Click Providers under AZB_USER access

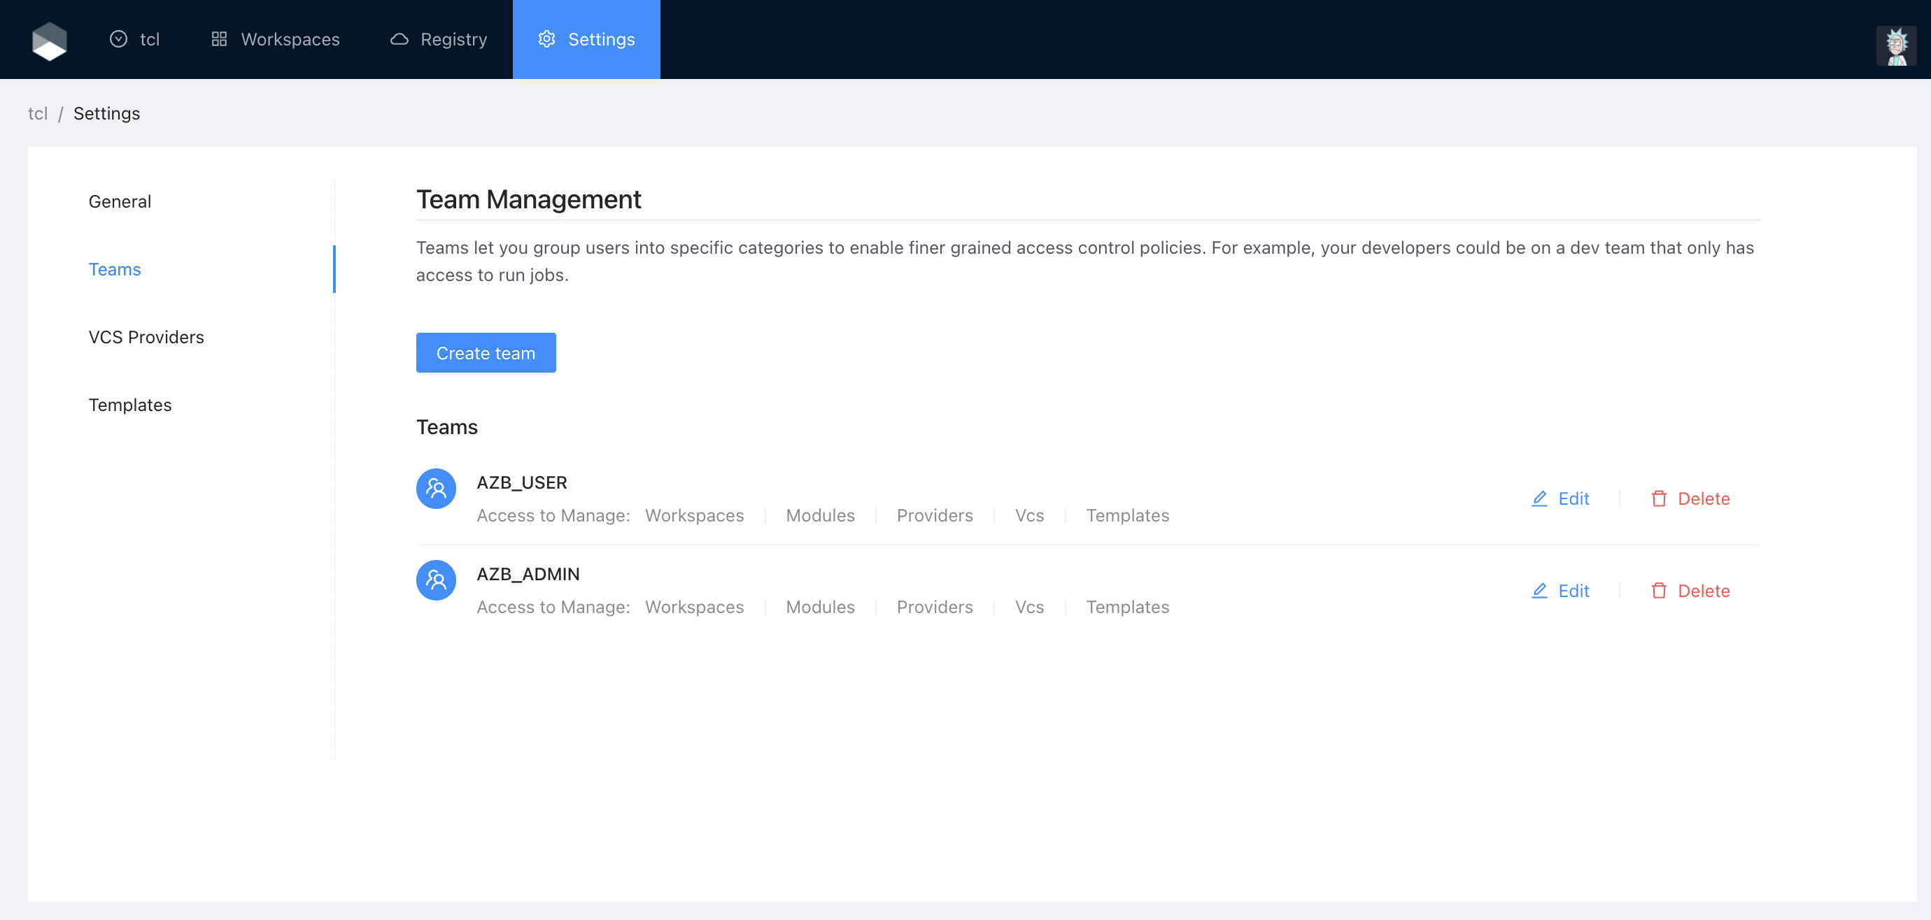pyautogui.click(x=935, y=515)
